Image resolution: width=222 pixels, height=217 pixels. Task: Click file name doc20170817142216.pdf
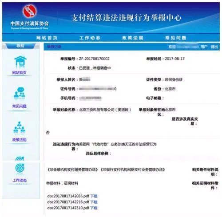tap(68, 202)
